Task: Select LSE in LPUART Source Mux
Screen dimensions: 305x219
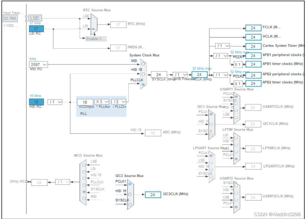Action: 211,162
